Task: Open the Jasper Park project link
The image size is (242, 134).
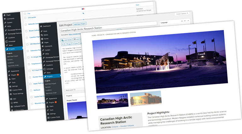Action: point(38,83)
